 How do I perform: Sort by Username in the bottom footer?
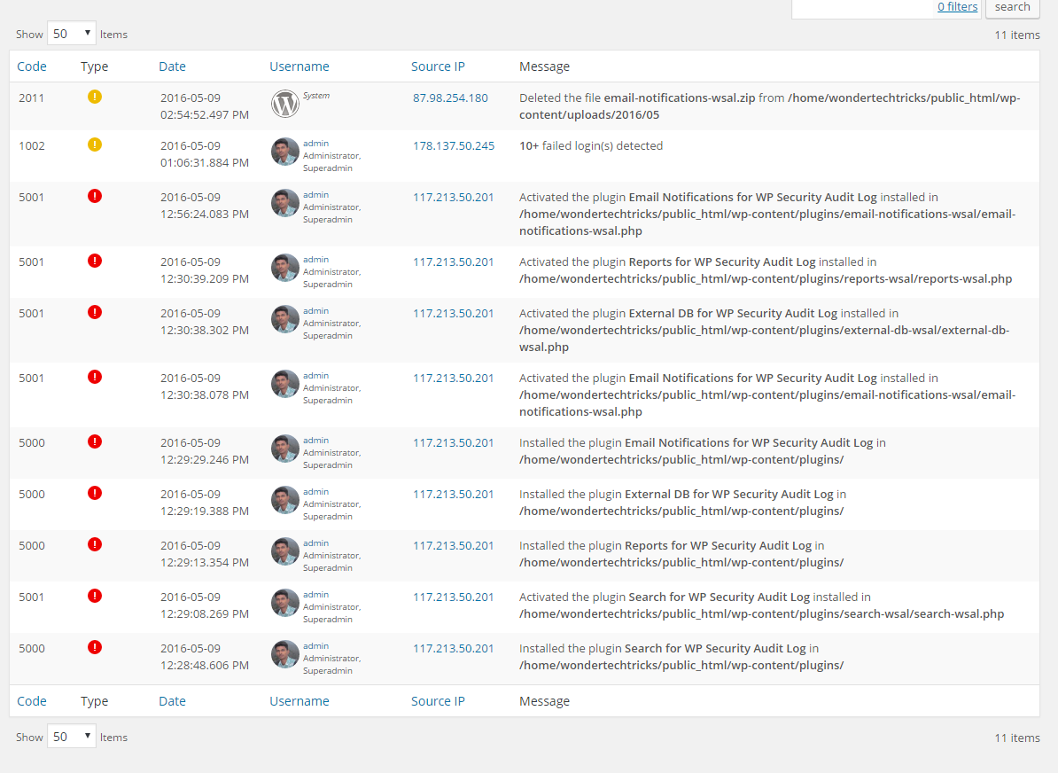coord(299,701)
